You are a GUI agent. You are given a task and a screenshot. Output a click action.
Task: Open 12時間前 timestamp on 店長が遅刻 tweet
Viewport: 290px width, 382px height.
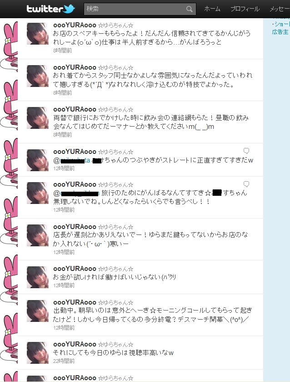tap(64, 252)
